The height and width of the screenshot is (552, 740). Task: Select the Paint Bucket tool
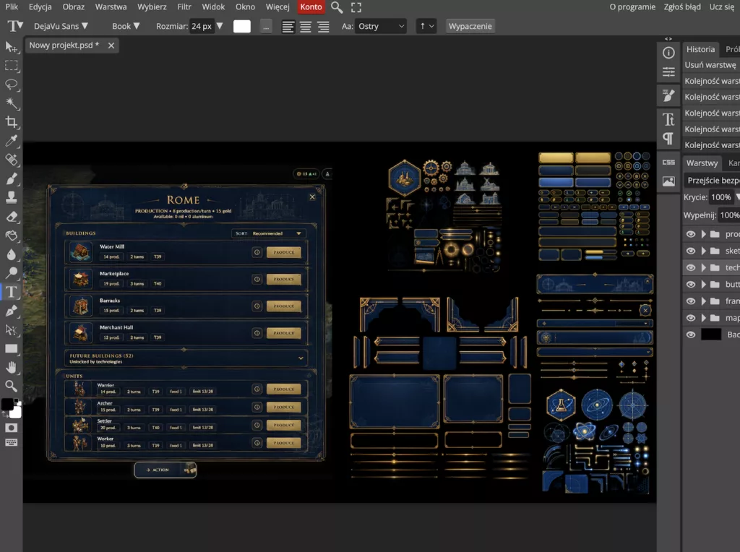tap(12, 235)
